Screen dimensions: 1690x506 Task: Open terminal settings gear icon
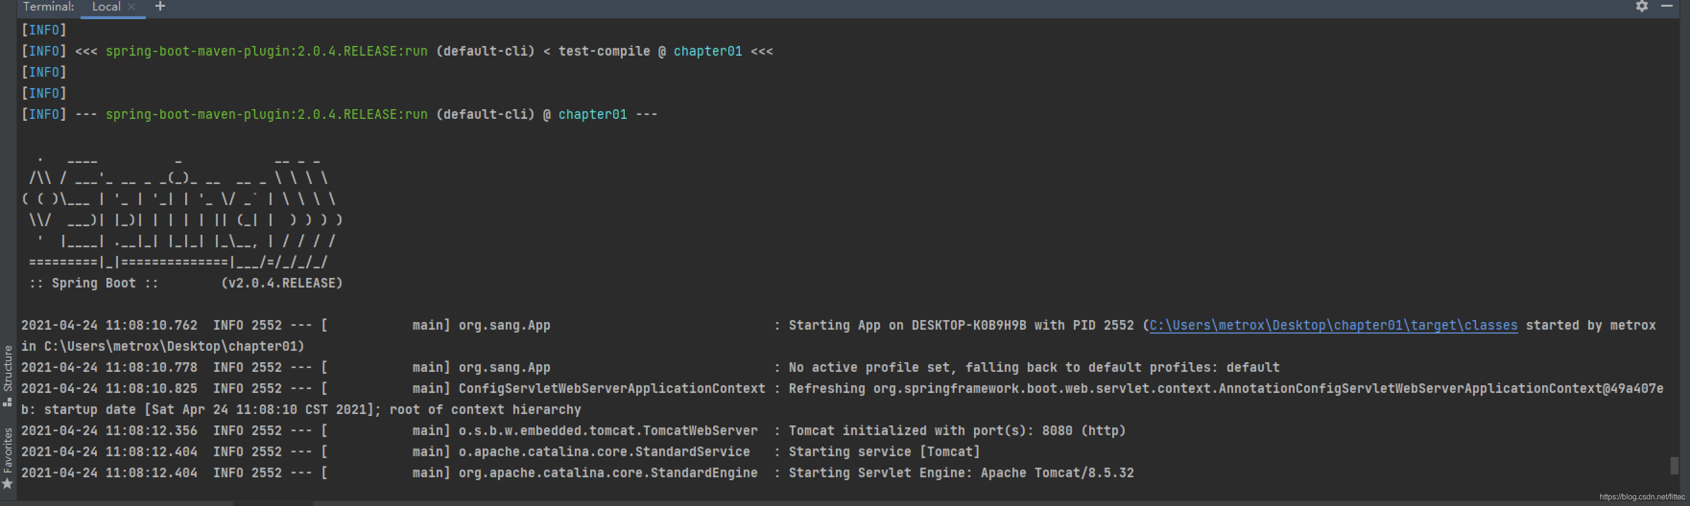pyautogui.click(x=1642, y=7)
